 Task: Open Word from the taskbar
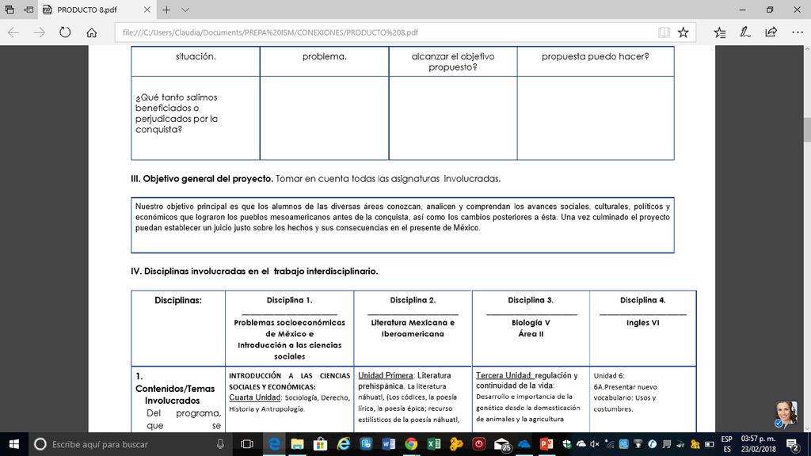coord(388,444)
